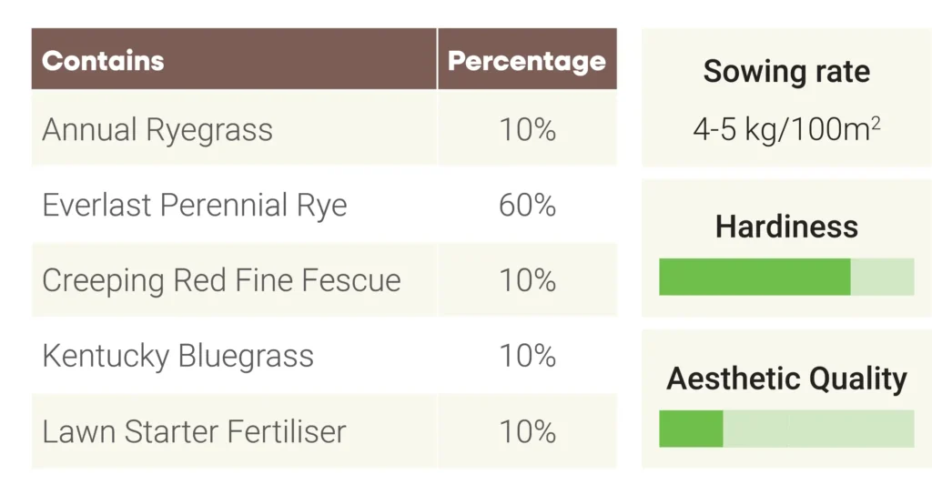This screenshot has width=932, height=485.
Task: Click the percentage value for Kentucky Bluegrass
Action: click(527, 356)
